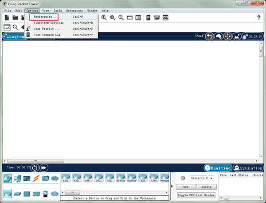
Task: Zoom in using the first magnifier icon
Action: tap(104, 18)
